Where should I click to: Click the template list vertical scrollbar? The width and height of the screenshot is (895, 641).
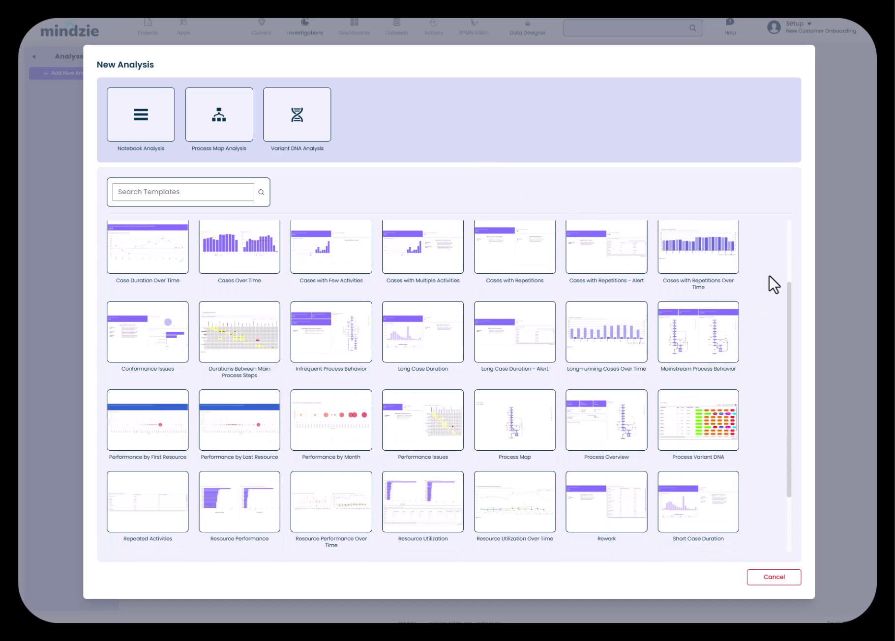coord(789,388)
